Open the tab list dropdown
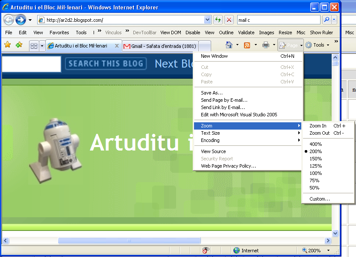 pos(42,46)
